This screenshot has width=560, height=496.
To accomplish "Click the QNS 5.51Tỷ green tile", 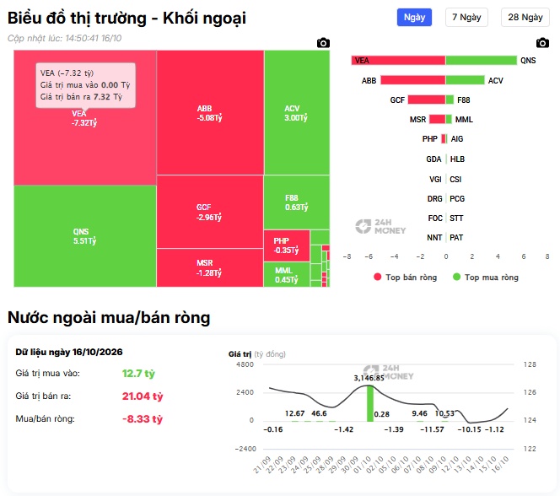I will (x=85, y=236).
